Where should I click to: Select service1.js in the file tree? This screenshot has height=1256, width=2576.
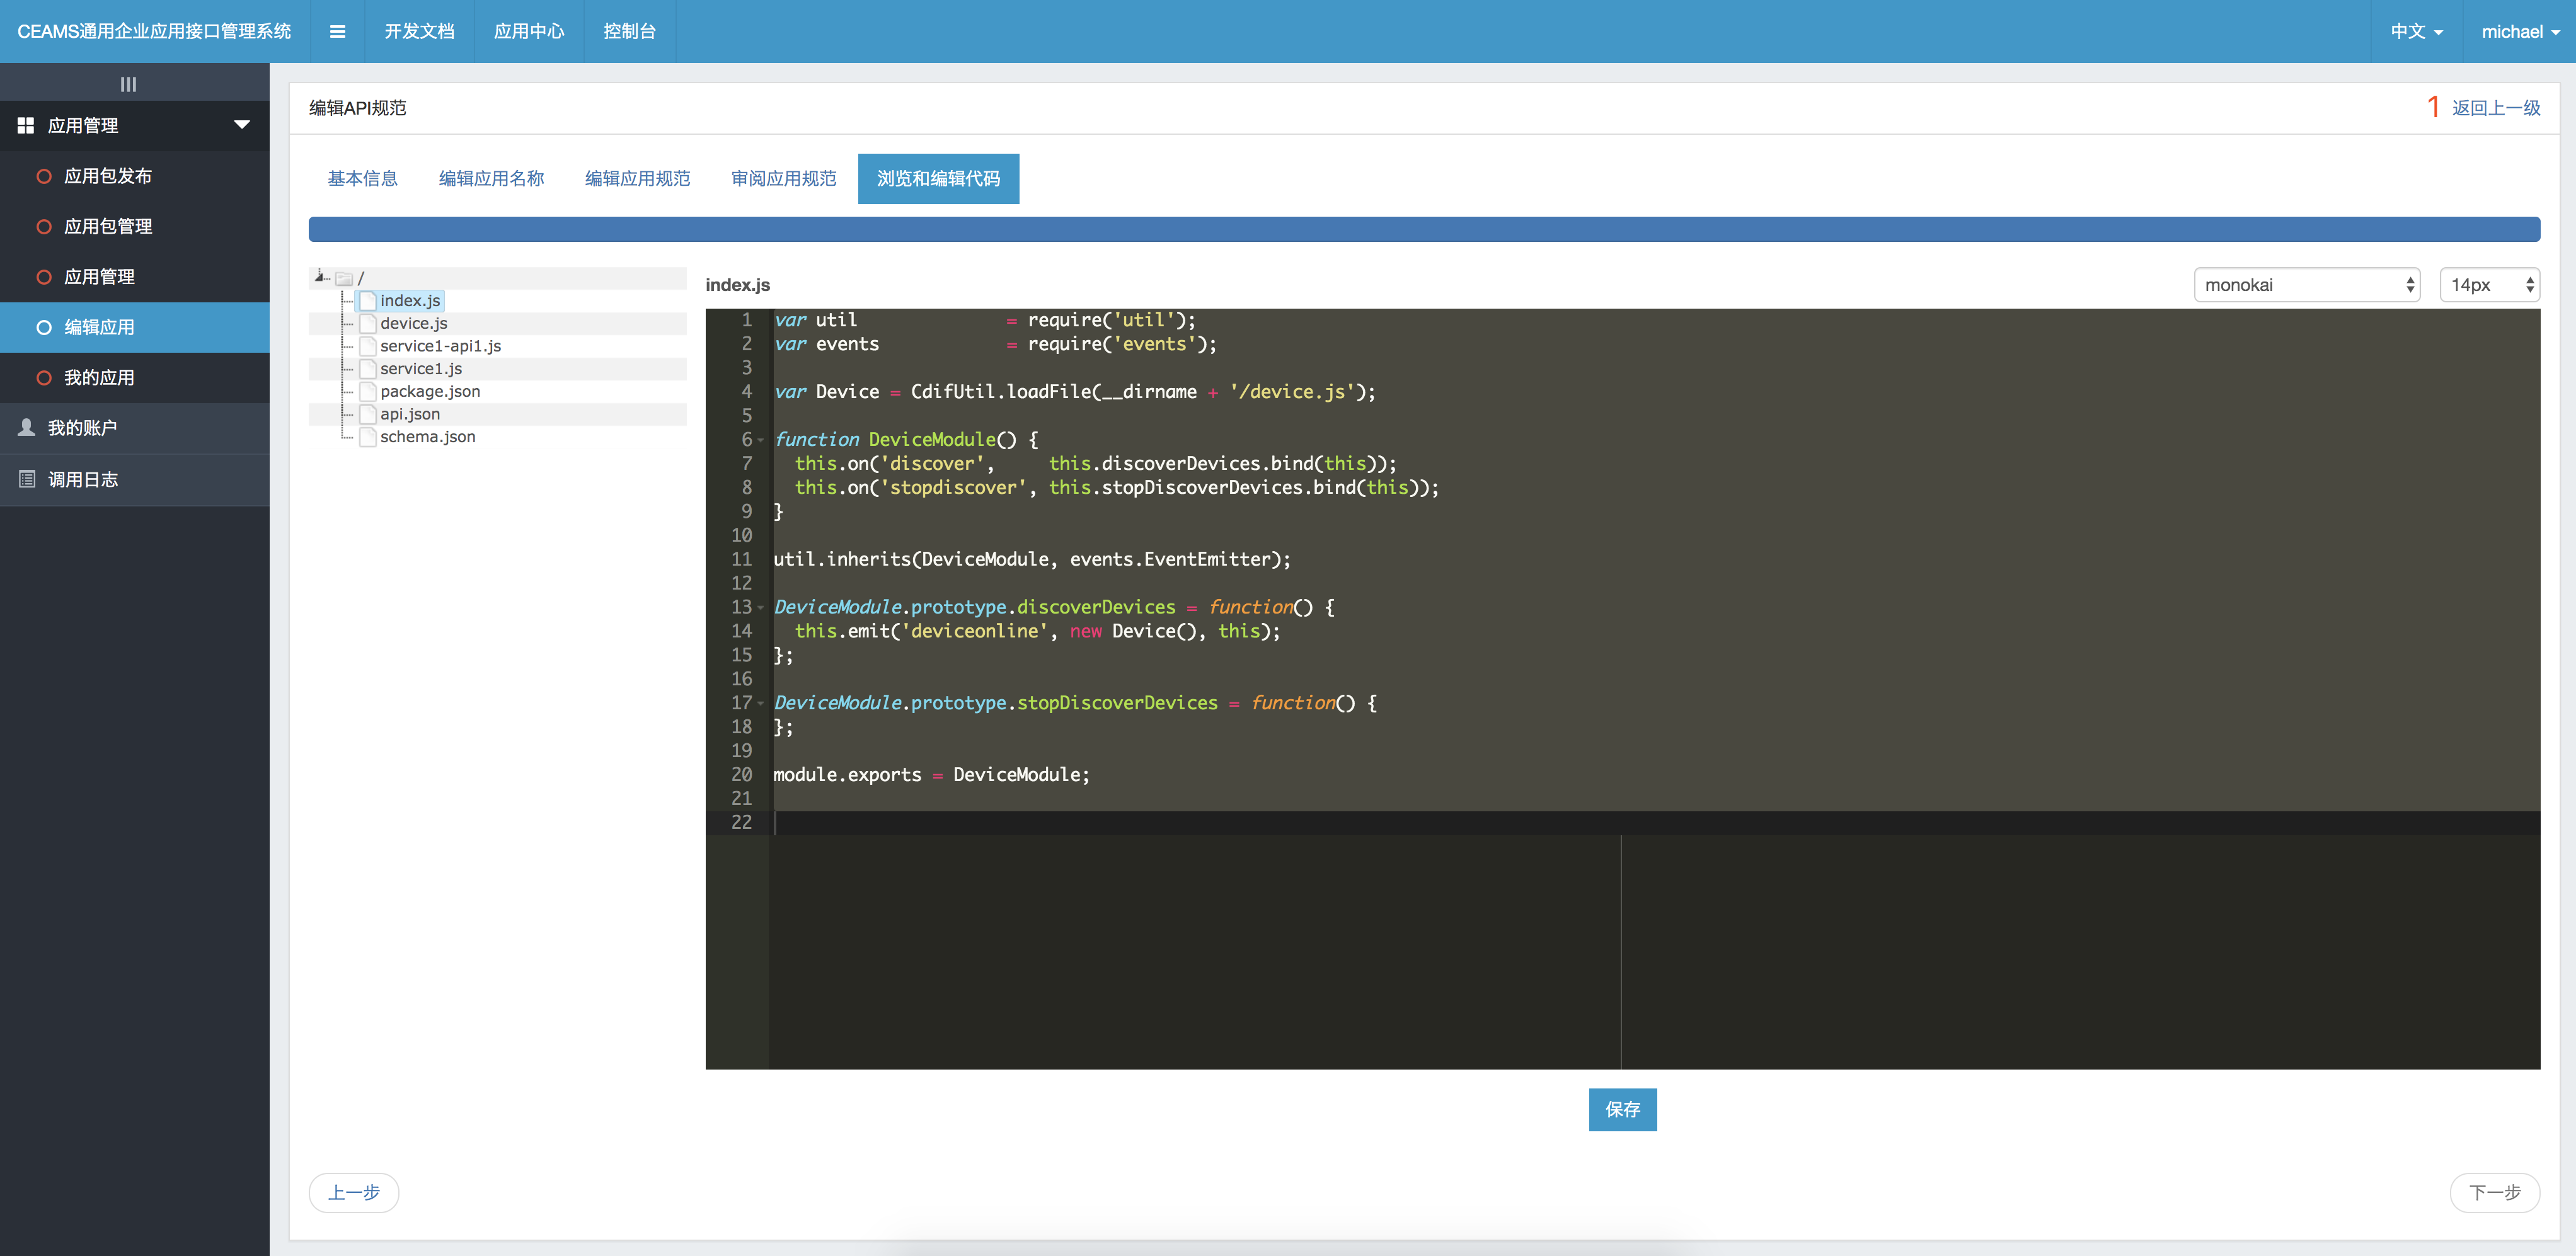click(x=421, y=369)
